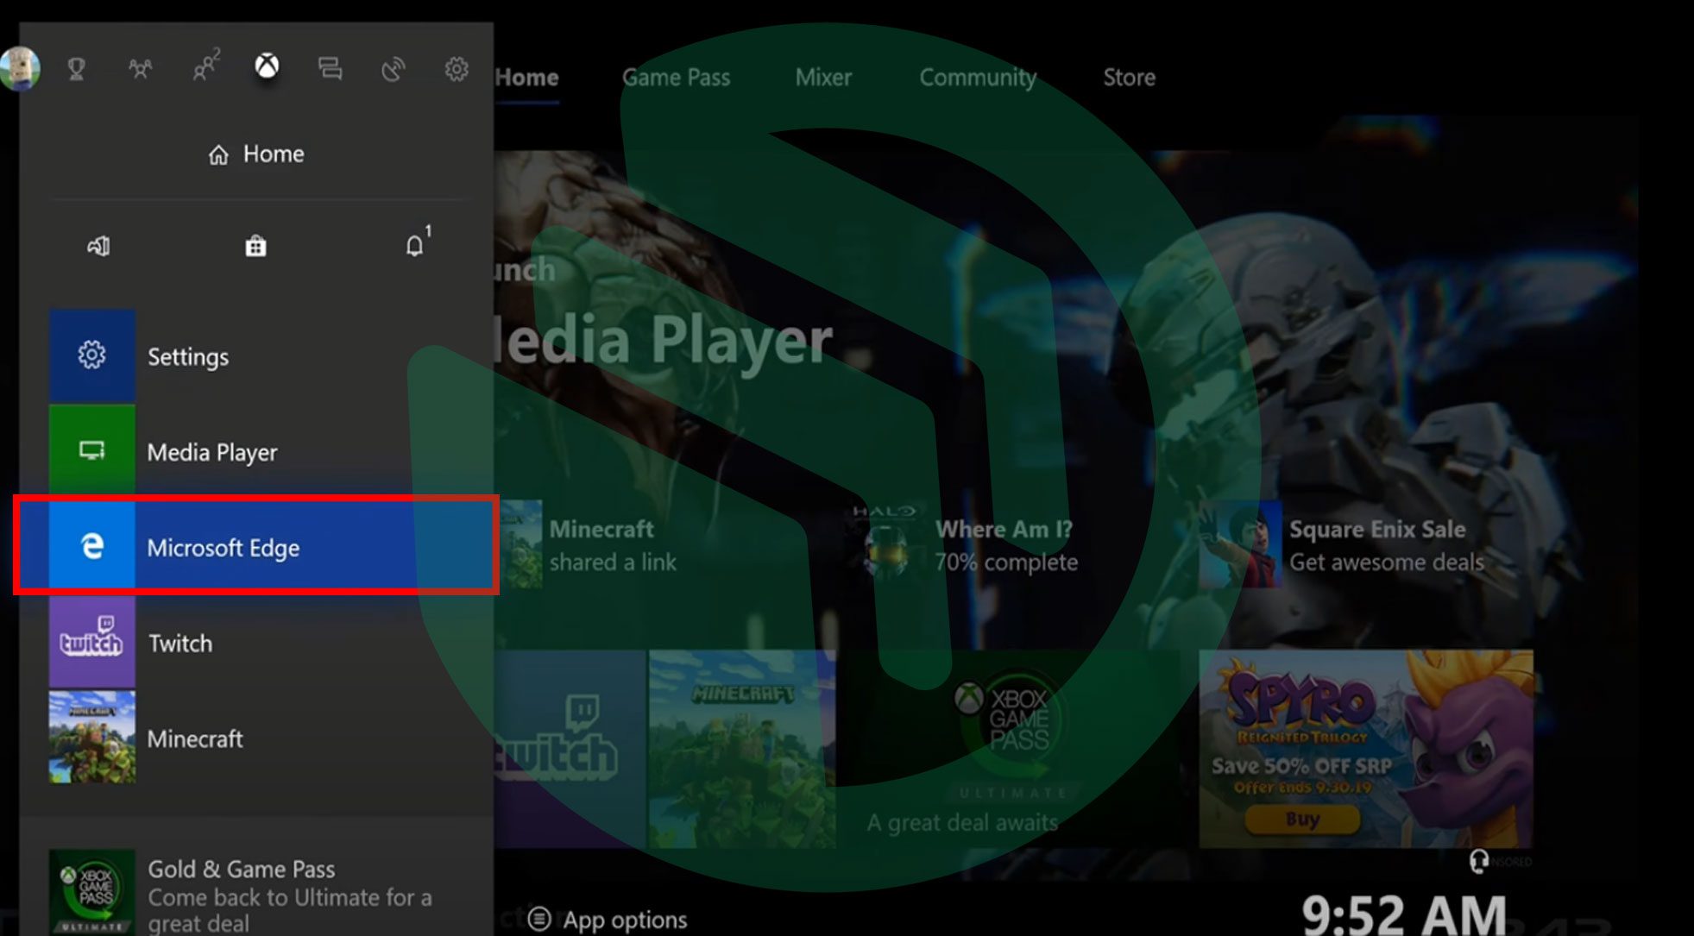
Task: Click the Media Player tile icon
Action: coord(91,450)
